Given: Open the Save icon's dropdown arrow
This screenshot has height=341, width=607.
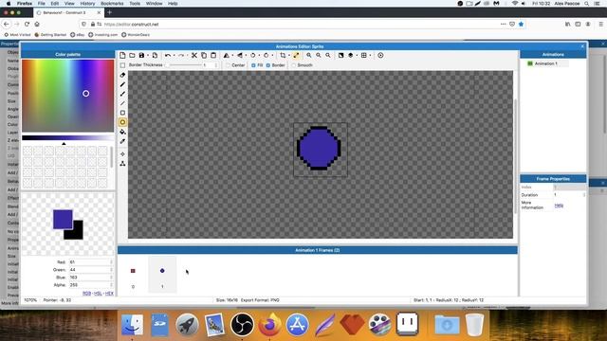Looking at the screenshot, I should click(148, 56).
